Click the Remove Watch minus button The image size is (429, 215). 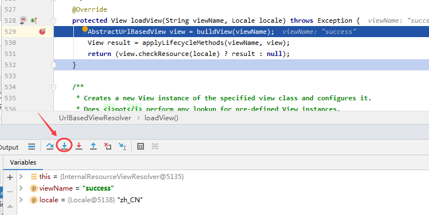[x=10, y=192]
